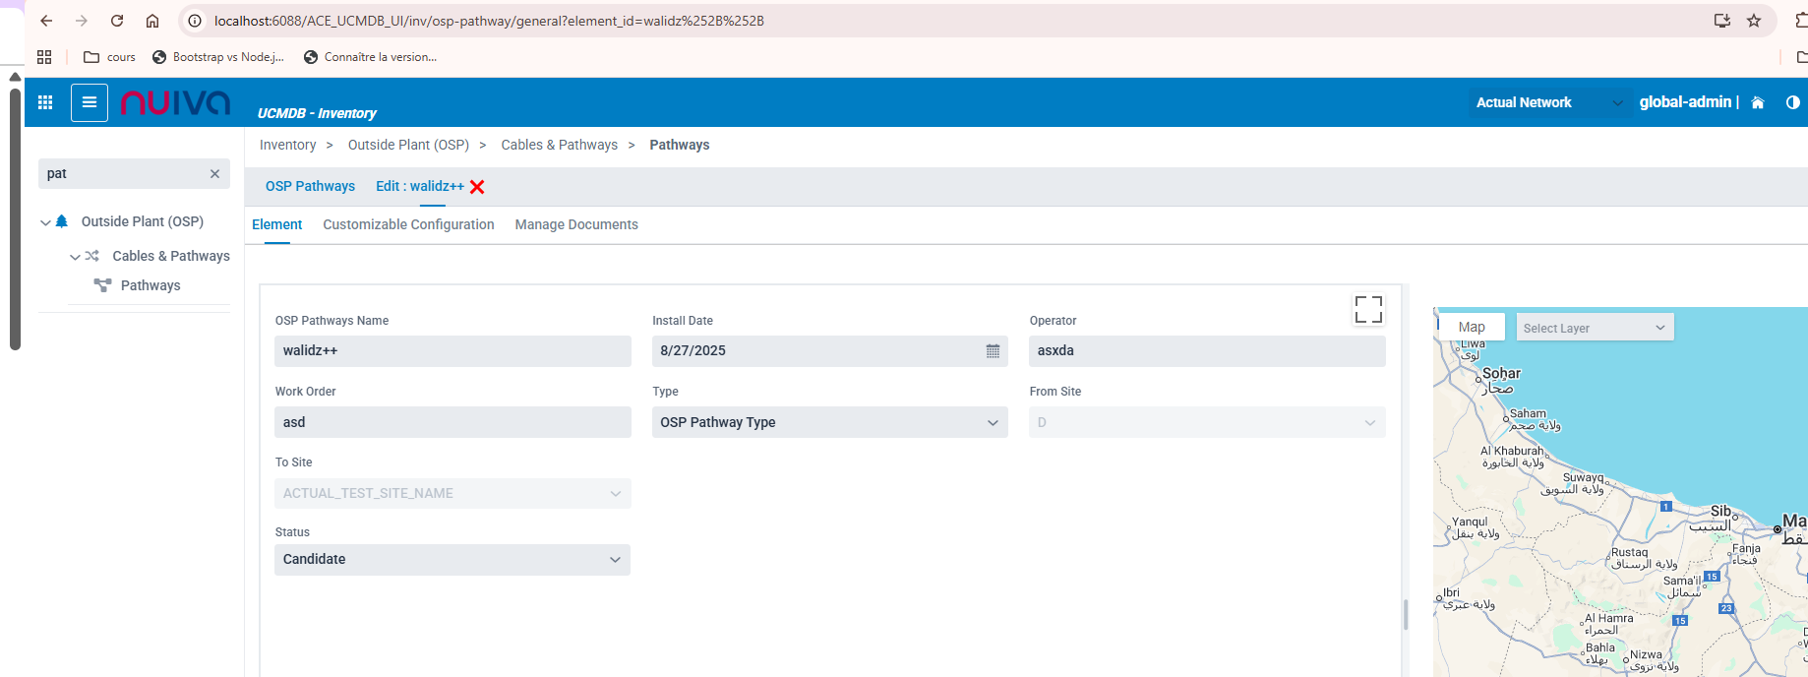This screenshot has width=1808, height=677.
Task: Expand form to fullscreen icon
Action: (1368, 309)
